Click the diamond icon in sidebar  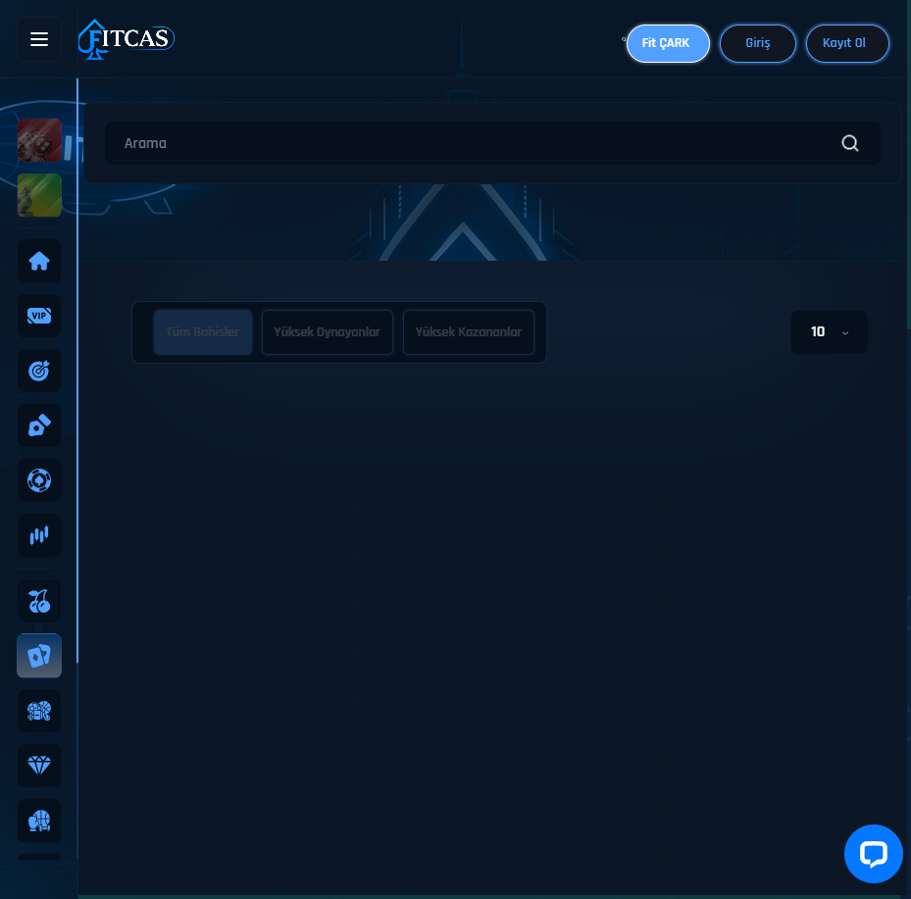pos(39,766)
